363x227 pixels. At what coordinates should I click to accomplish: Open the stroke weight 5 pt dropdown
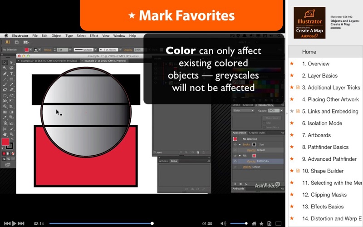tap(70, 49)
